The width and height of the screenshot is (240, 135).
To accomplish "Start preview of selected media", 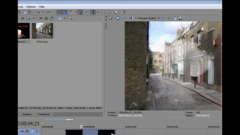I will click(x=41, y=18).
